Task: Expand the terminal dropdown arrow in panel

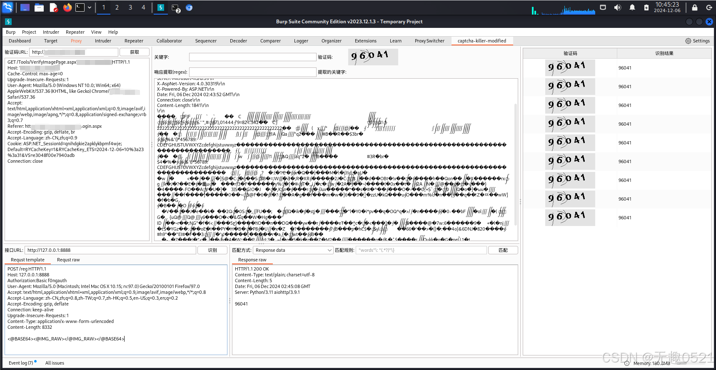Action: (89, 7)
